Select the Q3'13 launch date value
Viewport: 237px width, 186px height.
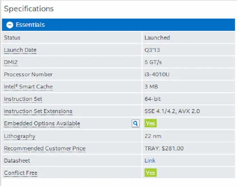[x=152, y=50]
